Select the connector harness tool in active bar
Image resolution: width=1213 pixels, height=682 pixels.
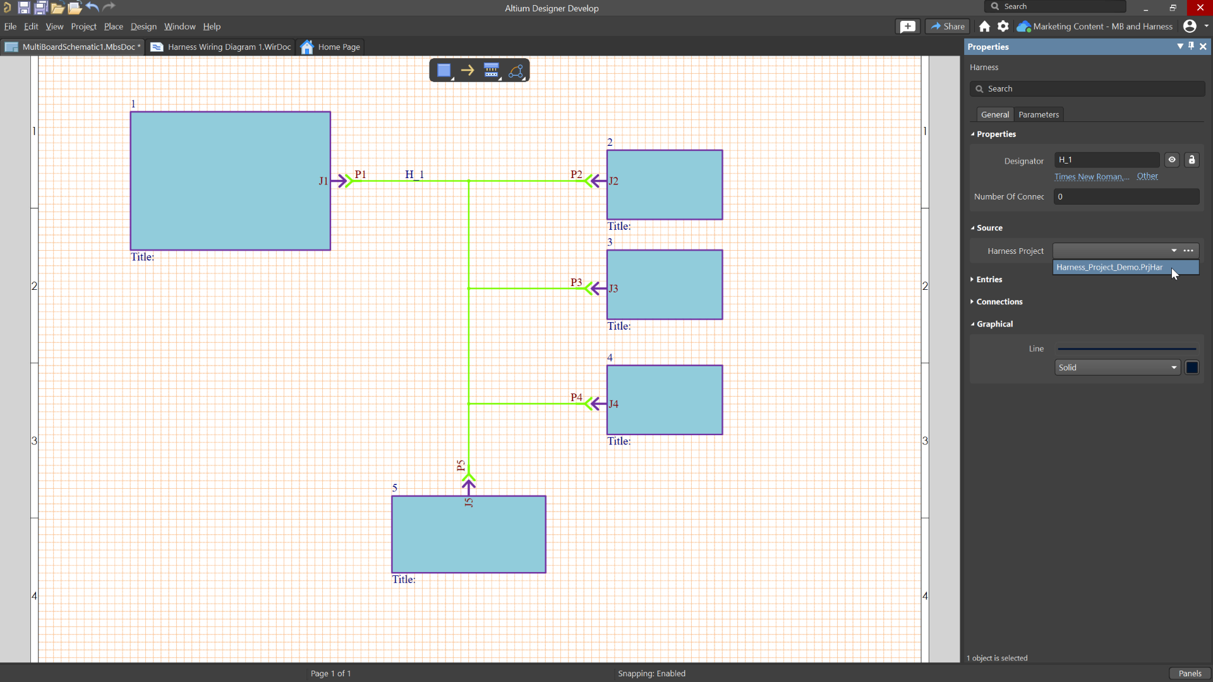(x=492, y=70)
